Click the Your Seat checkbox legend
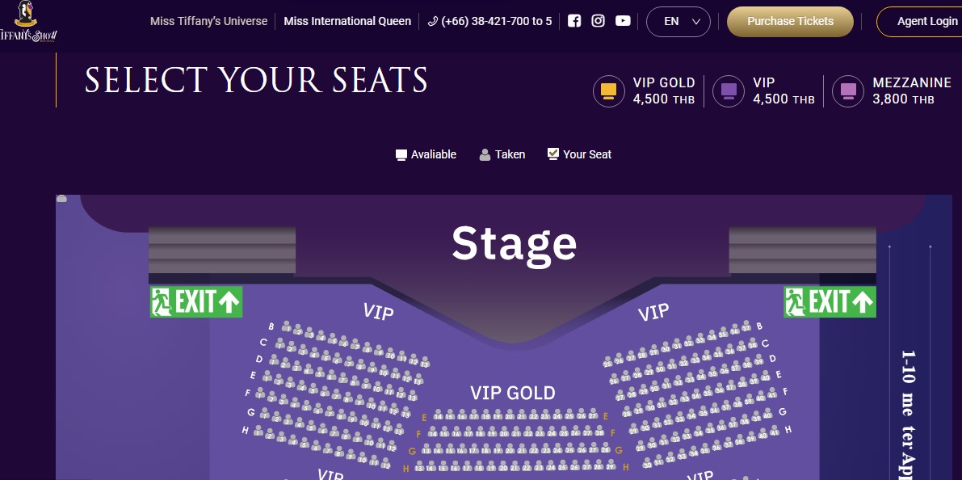 pyautogui.click(x=553, y=154)
